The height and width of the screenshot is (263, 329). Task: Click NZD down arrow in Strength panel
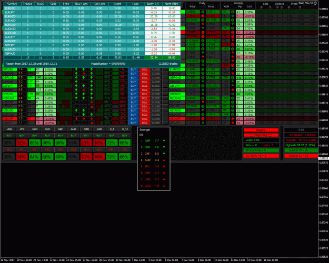click(x=164, y=173)
